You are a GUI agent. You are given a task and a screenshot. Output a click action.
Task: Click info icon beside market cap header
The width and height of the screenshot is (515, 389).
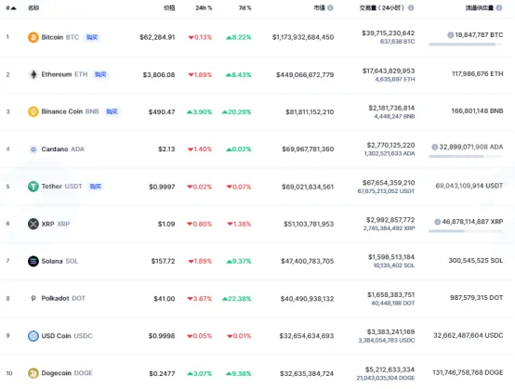click(330, 7)
